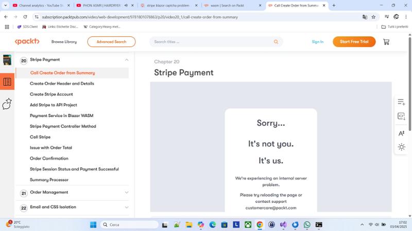Open Microsoft Edge from taskbar

tap(213, 225)
